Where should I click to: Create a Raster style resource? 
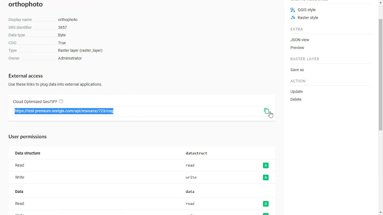click(x=308, y=18)
